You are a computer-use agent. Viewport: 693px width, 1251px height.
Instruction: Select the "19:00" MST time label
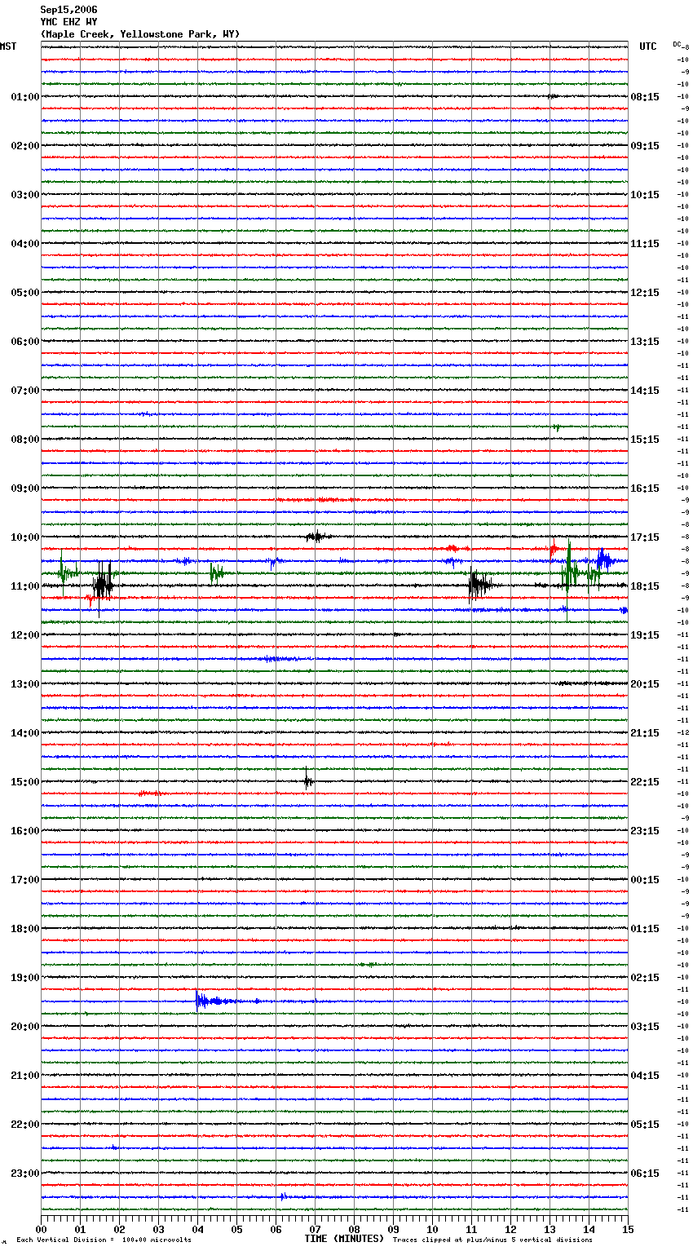tap(24, 978)
